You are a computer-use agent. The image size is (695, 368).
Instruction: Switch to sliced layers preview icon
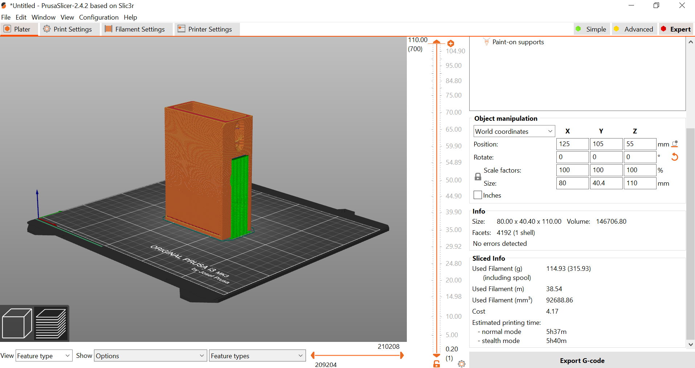coord(51,323)
